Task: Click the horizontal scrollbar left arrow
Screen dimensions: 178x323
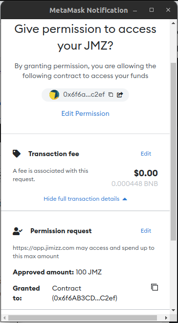Action: [x=4, y=318]
